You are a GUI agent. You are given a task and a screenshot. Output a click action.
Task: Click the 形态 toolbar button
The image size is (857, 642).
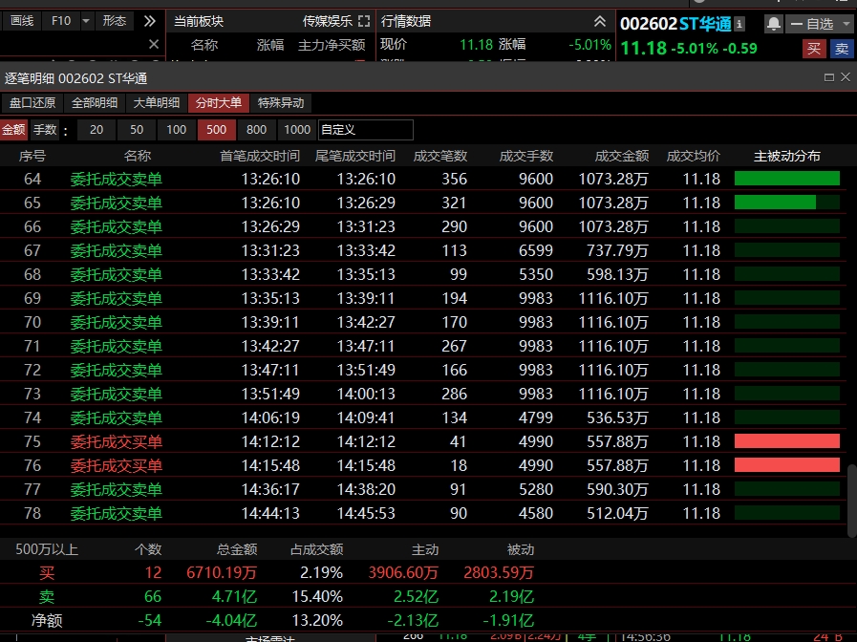click(x=115, y=21)
